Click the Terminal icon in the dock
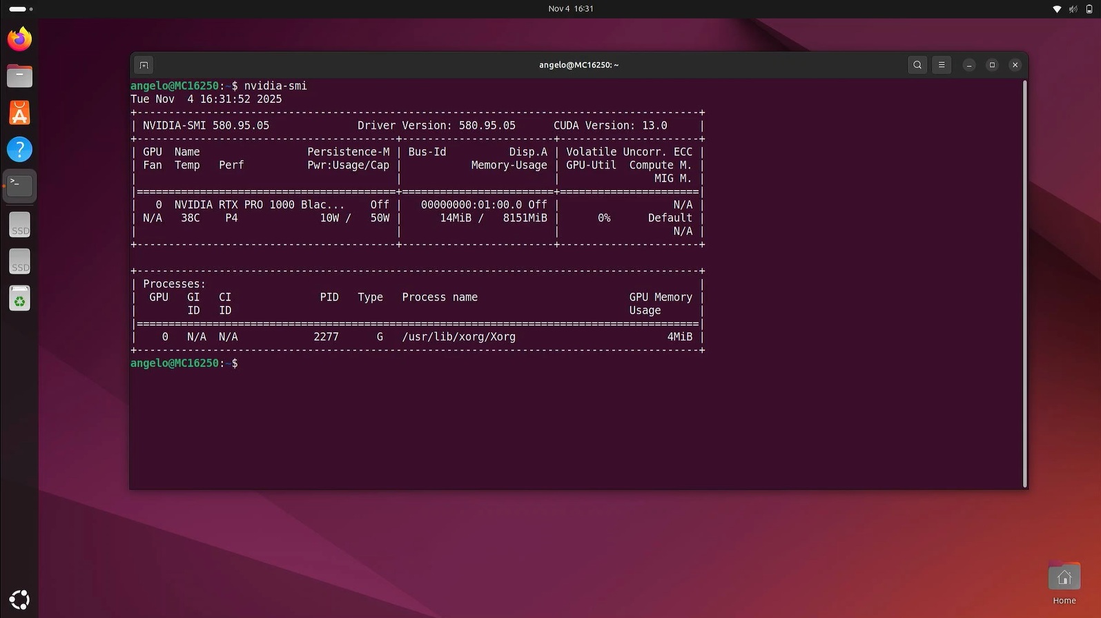Screen dimensions: 1101x618 click(x=19, y=186)
